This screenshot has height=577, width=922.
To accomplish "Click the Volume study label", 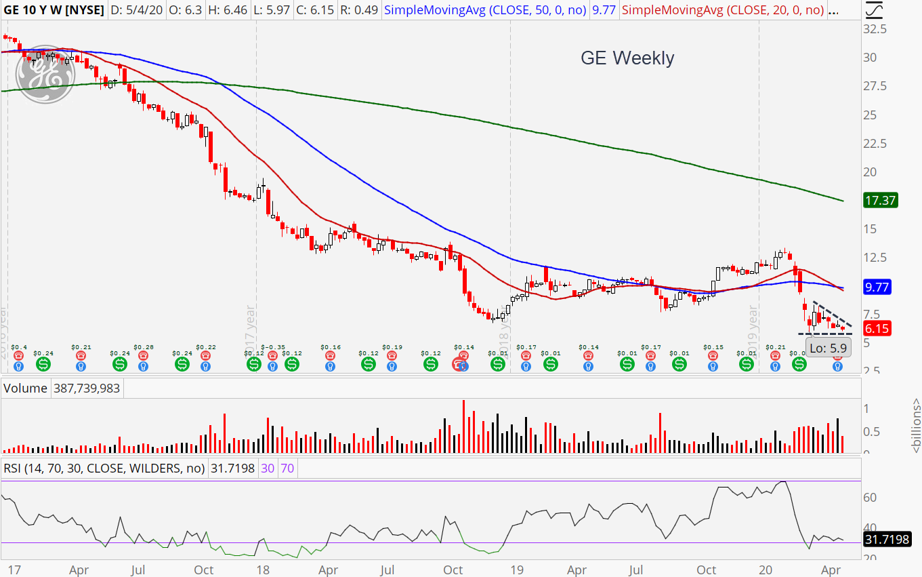I will [x=26, y=389].
